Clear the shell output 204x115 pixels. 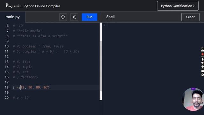pyautogui.click(x=190, y=17)
